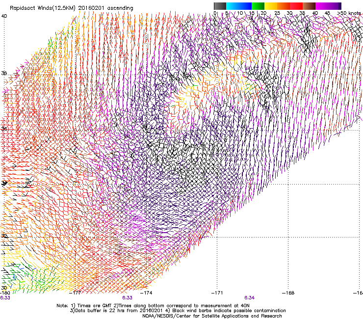This screenshot has width=363, height=319.
Task: Click the '20' legend scale label
Action: click(263, 13)
